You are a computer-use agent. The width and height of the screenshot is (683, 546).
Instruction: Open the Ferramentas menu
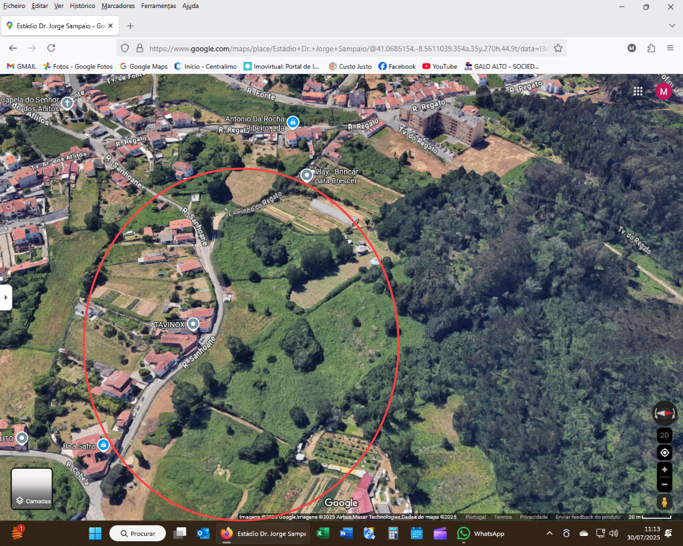[158, 6]
